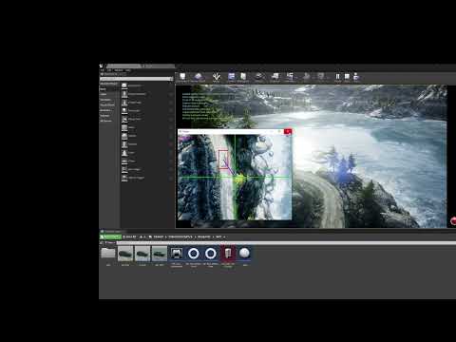Open the Settings toolbar button
The width and height of the screenshot is (456, 342).
click(x=259, y=77)
